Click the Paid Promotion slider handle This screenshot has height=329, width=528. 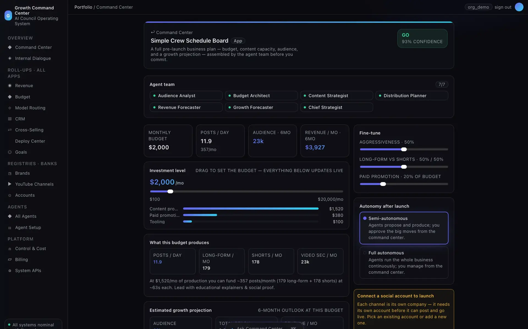[383, 184]
